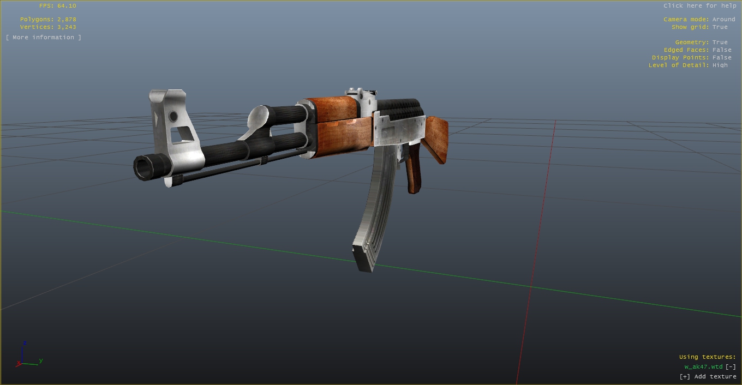742x385 pixels.
Task: Change the Camera mode 'Around' value
Action: pyautogui.click(x=723, y=20)
